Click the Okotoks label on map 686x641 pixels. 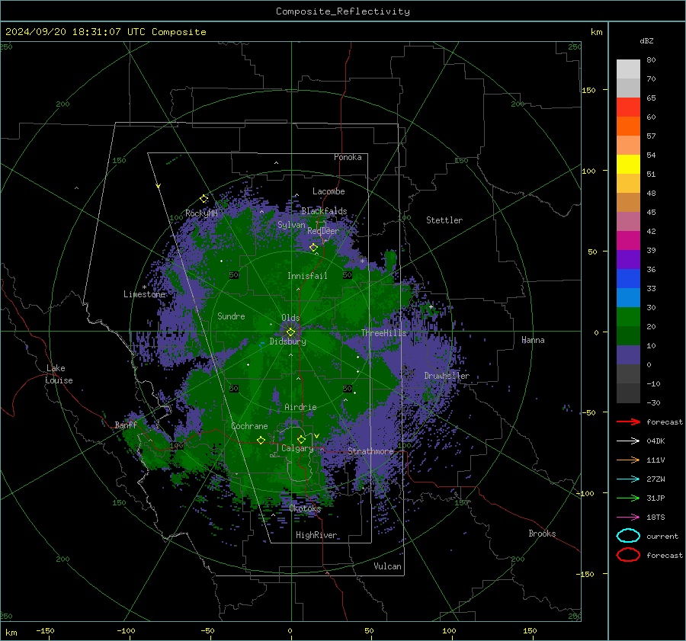pyautogui.click(x=306, y=508)
